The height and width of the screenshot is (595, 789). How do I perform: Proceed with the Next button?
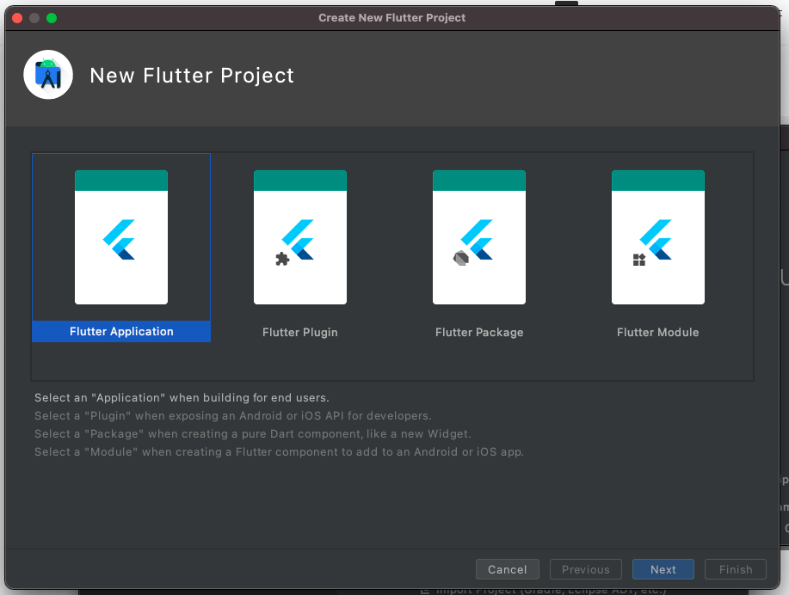663,569
